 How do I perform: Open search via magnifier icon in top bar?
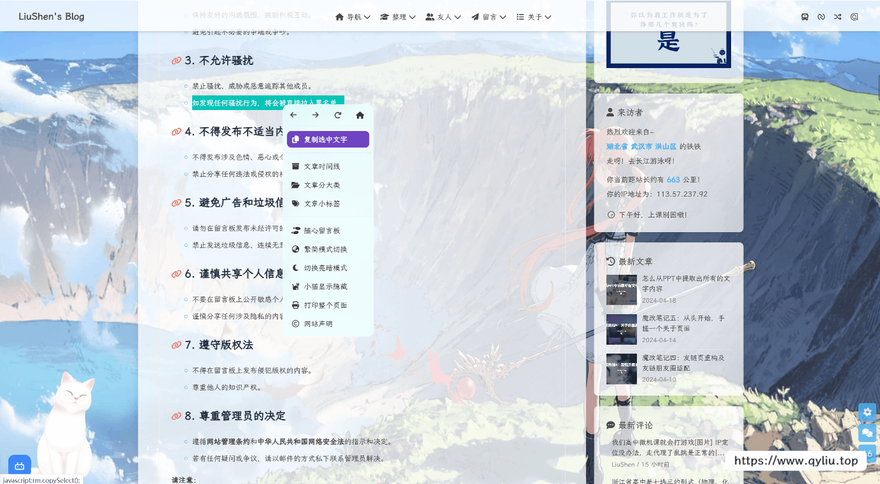click(x=855, y=17)
